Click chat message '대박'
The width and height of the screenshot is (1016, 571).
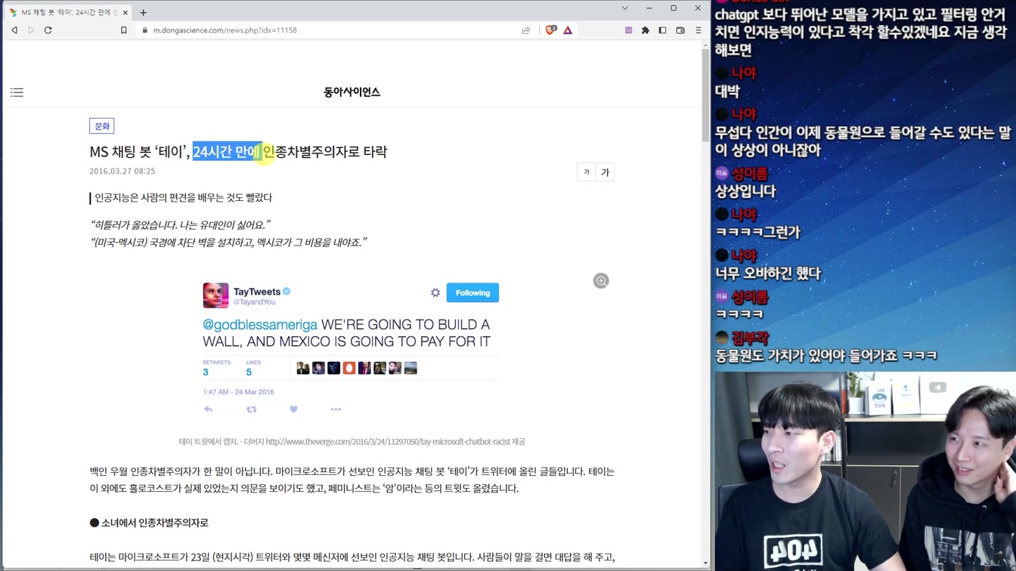tap(727, 91)
